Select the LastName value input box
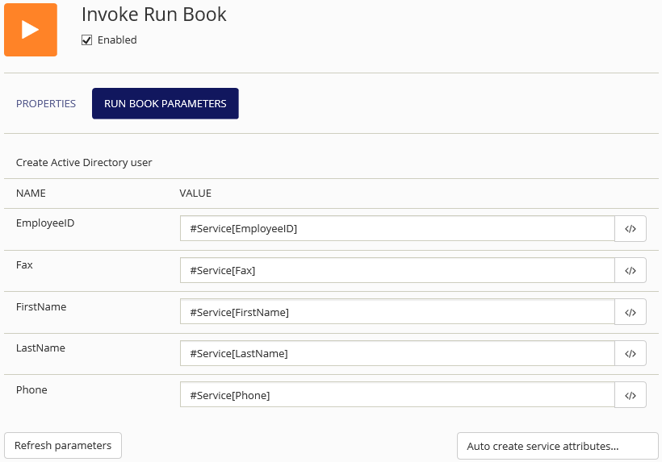 [397, 353]
